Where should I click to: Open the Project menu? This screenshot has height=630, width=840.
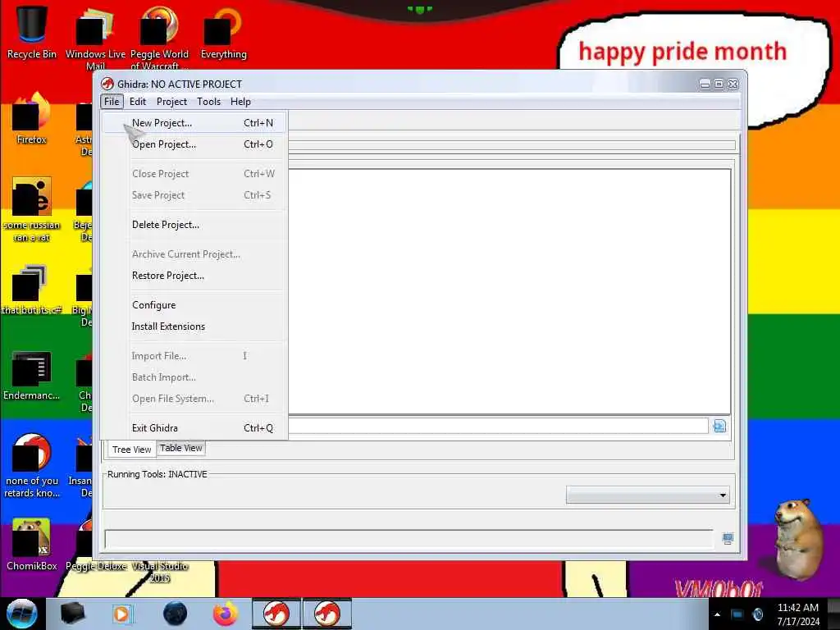(171, 101)
